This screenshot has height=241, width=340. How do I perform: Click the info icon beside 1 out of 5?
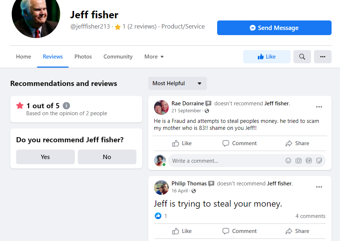[x=66, y=106]
